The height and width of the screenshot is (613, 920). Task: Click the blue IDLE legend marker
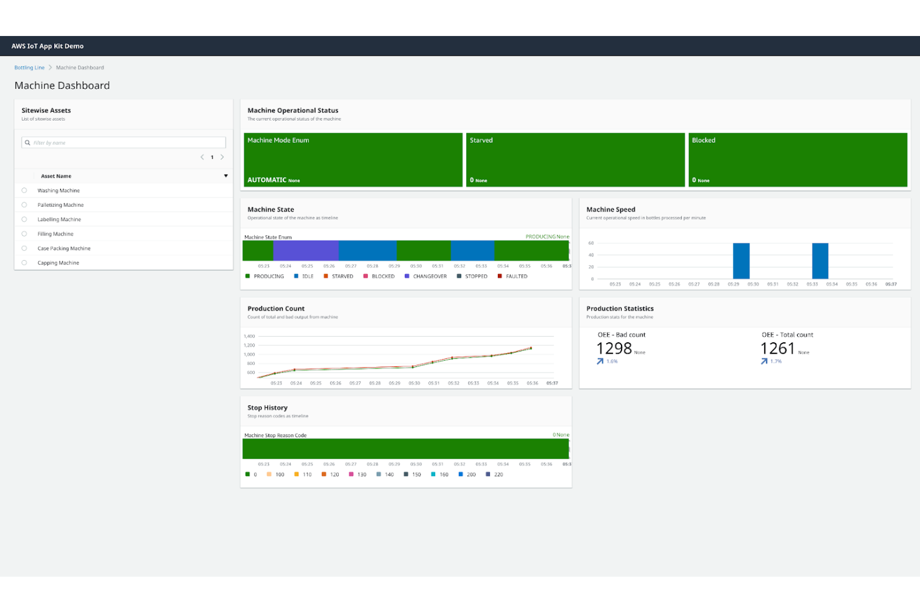pyautogui.click(x=295, y=276)
